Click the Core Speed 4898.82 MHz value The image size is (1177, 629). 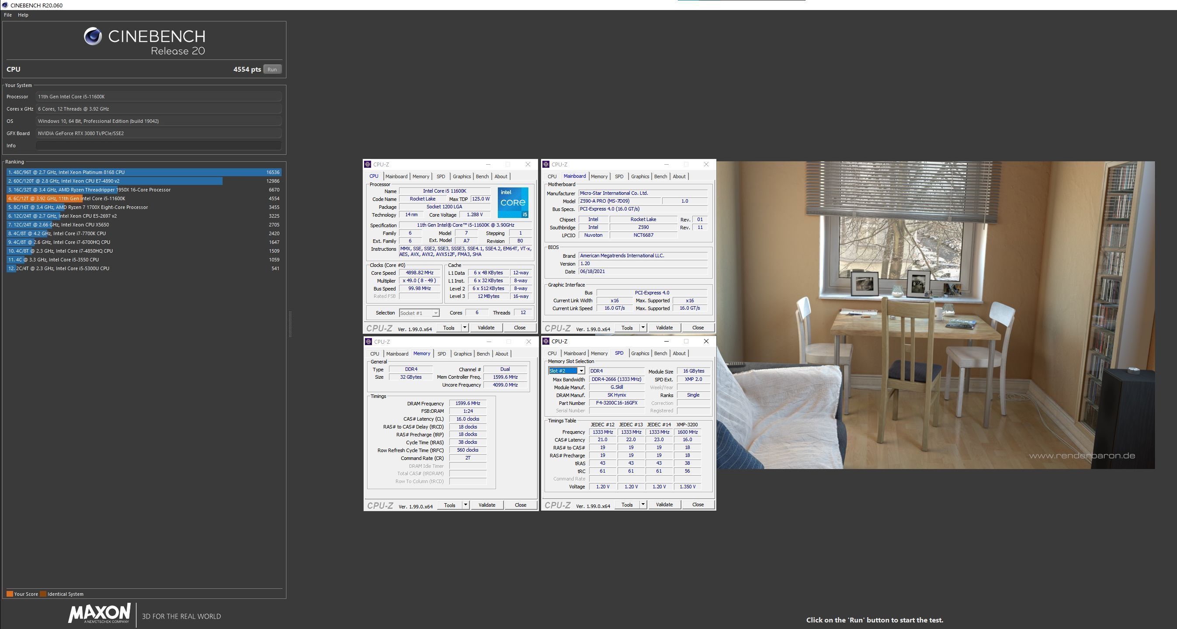(x=420, y=273)
